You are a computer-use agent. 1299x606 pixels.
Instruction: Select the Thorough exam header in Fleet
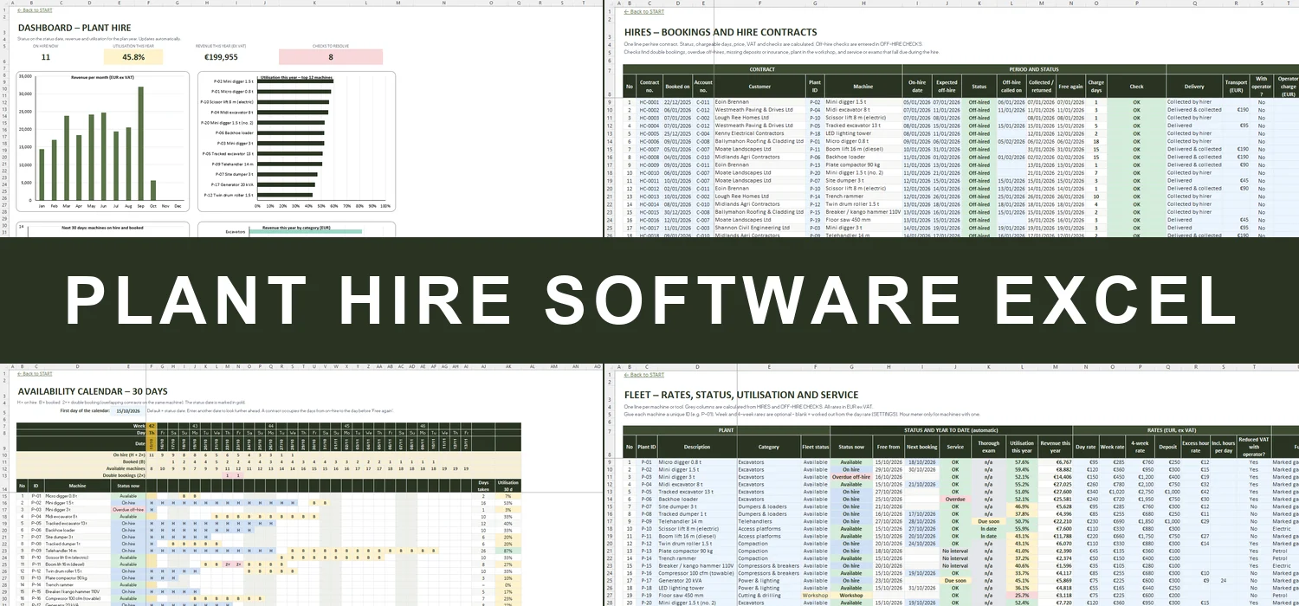(x=988, y=448)
